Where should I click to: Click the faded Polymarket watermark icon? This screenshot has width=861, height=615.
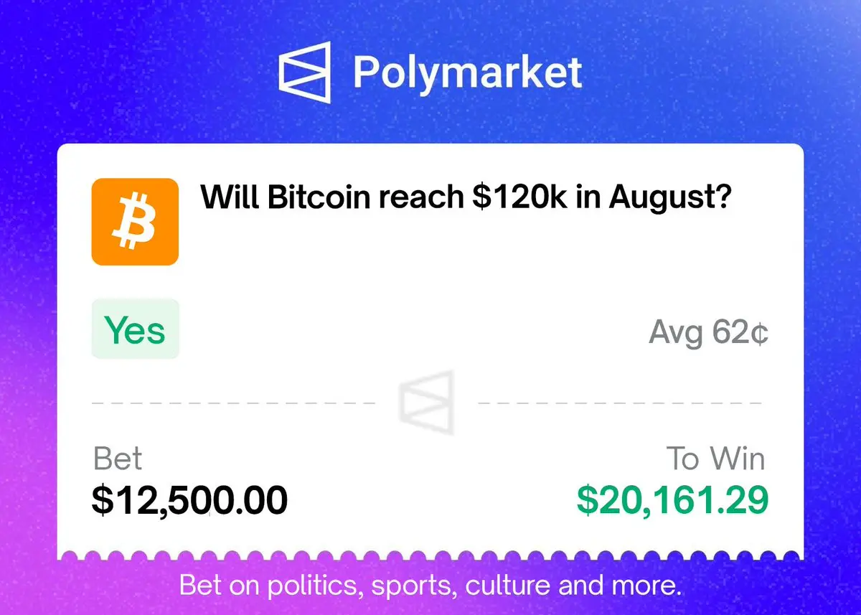[427, 403]
